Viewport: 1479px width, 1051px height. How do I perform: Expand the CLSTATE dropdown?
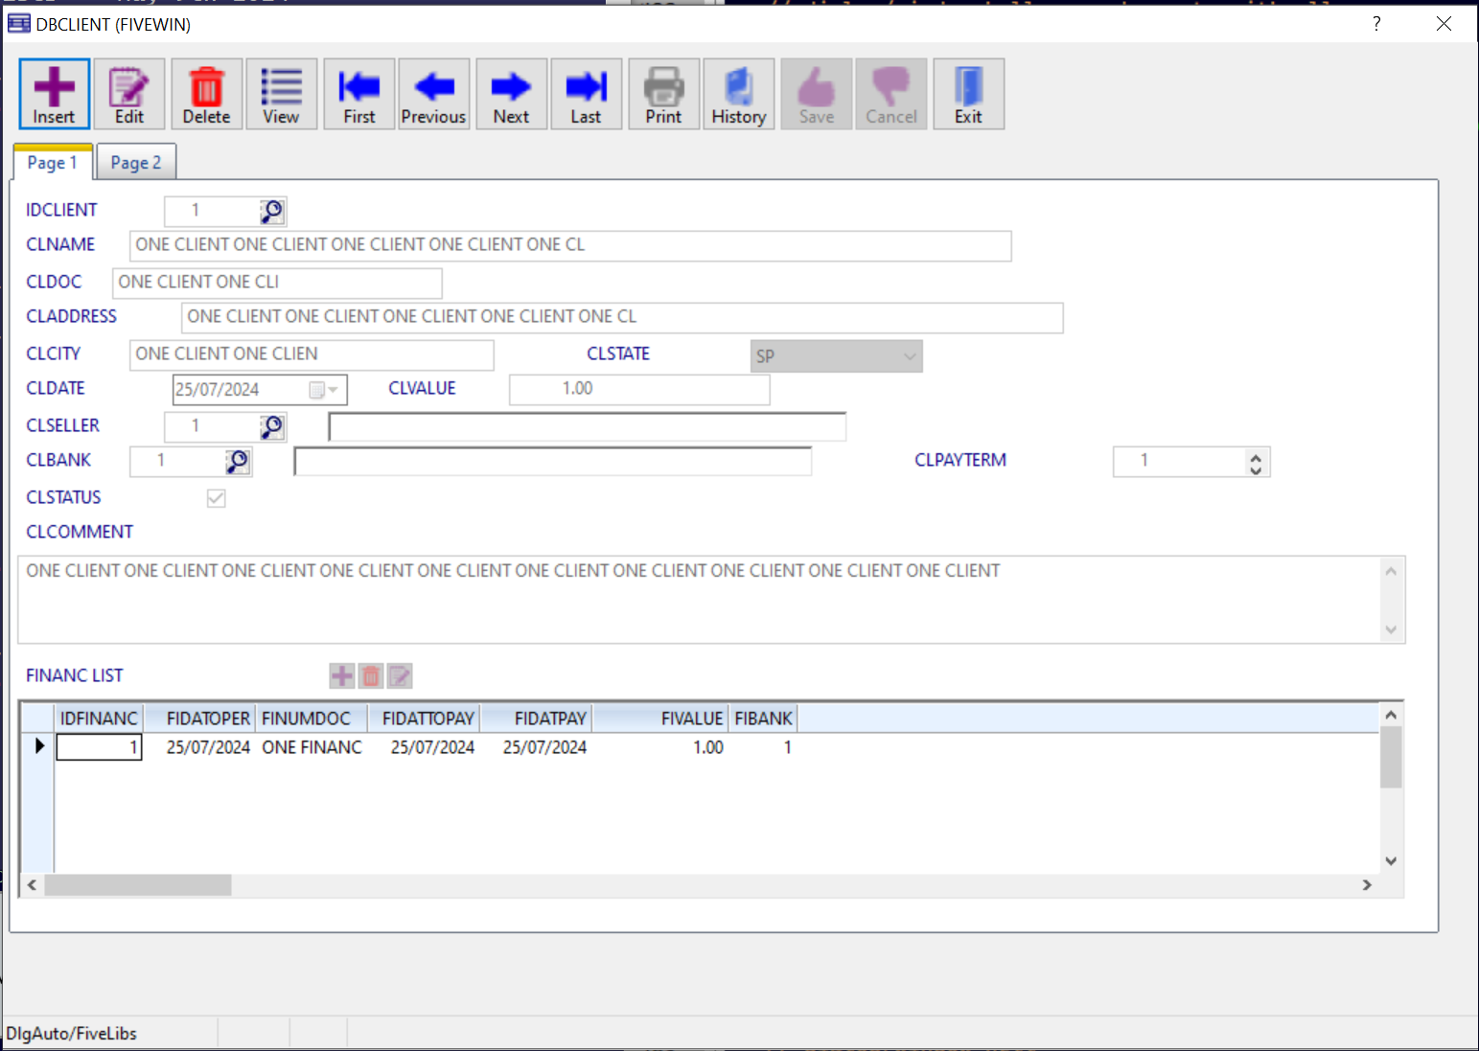tap(909, 356)
